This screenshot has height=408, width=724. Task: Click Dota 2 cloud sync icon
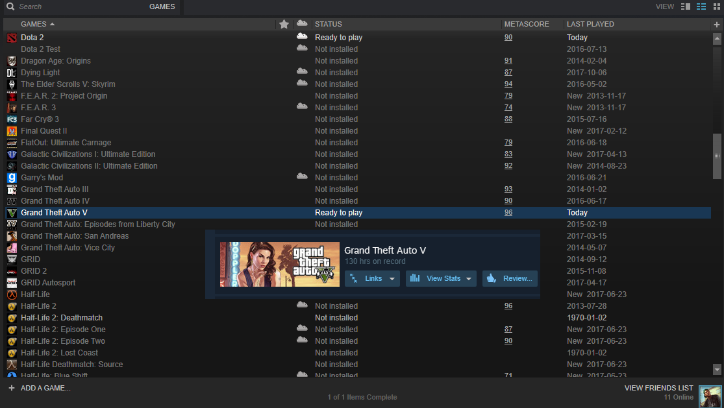pyautogui.click(x=302, y=36)
